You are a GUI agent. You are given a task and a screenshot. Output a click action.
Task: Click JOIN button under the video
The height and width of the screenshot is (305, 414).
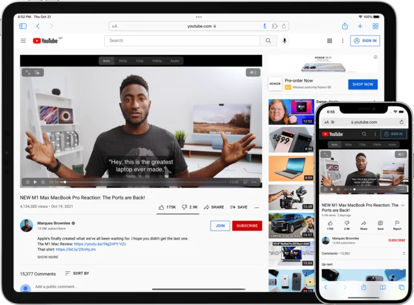220,226
